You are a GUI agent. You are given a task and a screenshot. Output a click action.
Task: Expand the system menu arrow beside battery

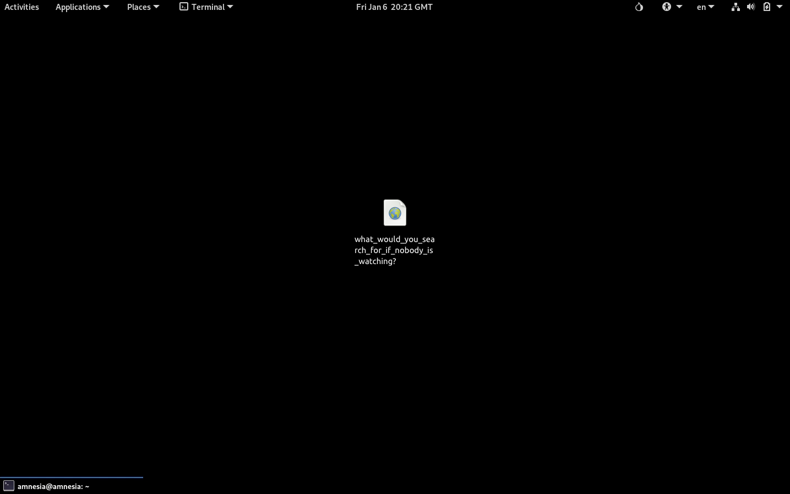pos(780,7)
